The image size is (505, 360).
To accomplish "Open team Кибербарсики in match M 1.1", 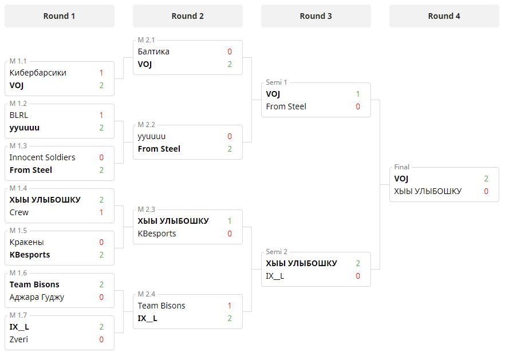I will pyautogui.click(x=38, y=73).
